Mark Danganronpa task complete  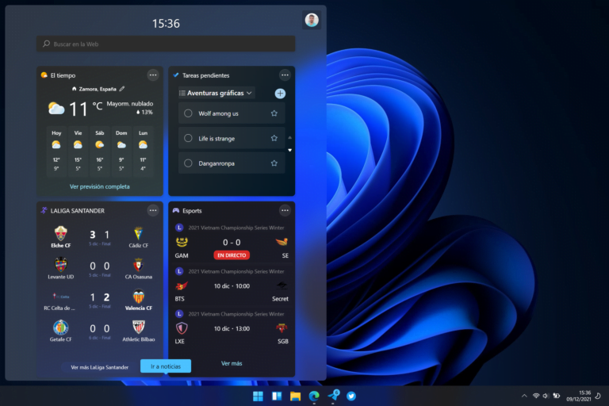pos(188,163)
